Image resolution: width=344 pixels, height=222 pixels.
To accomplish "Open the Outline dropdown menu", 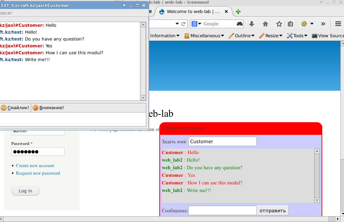I will [x=242, y=36].
